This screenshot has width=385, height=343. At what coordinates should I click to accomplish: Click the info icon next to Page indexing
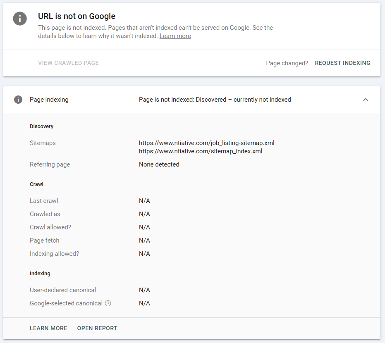click(x=18, y=100)
